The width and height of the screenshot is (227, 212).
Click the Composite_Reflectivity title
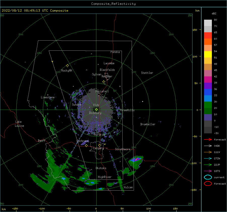(113, 4)
